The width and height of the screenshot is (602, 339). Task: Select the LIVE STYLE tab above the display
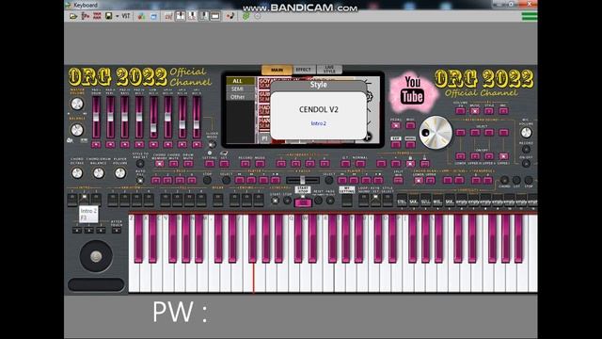pyautogui.click(x=329, y=70)
